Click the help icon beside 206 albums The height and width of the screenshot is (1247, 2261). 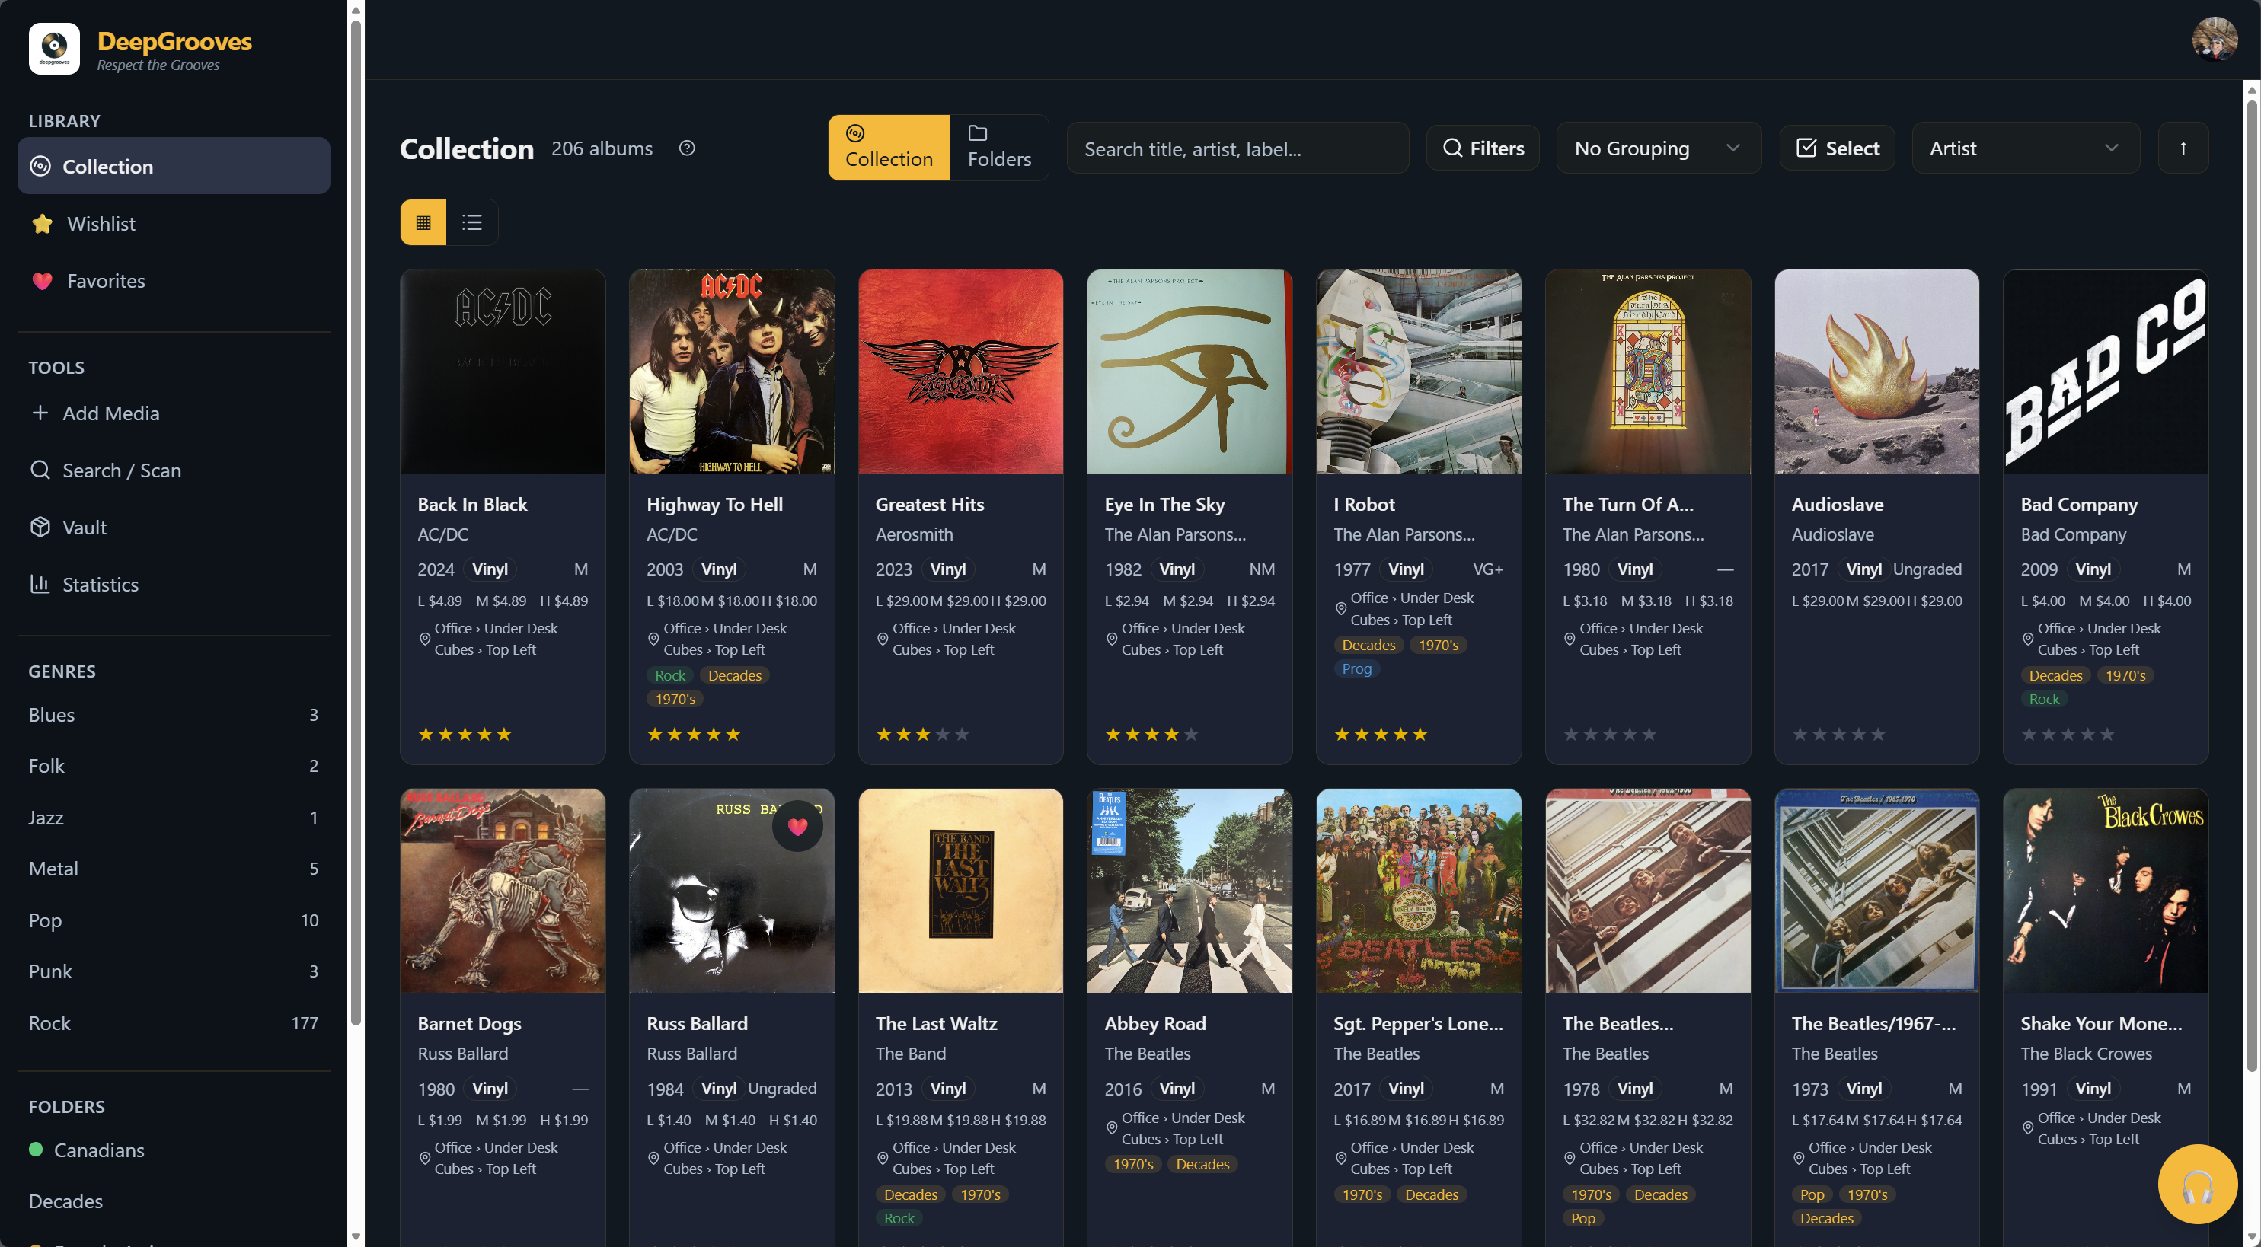click(686, 148)
